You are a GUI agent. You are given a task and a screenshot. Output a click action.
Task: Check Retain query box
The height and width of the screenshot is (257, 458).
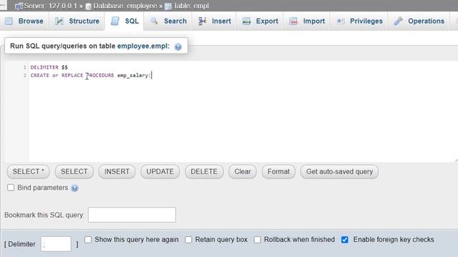pos(189,240)
